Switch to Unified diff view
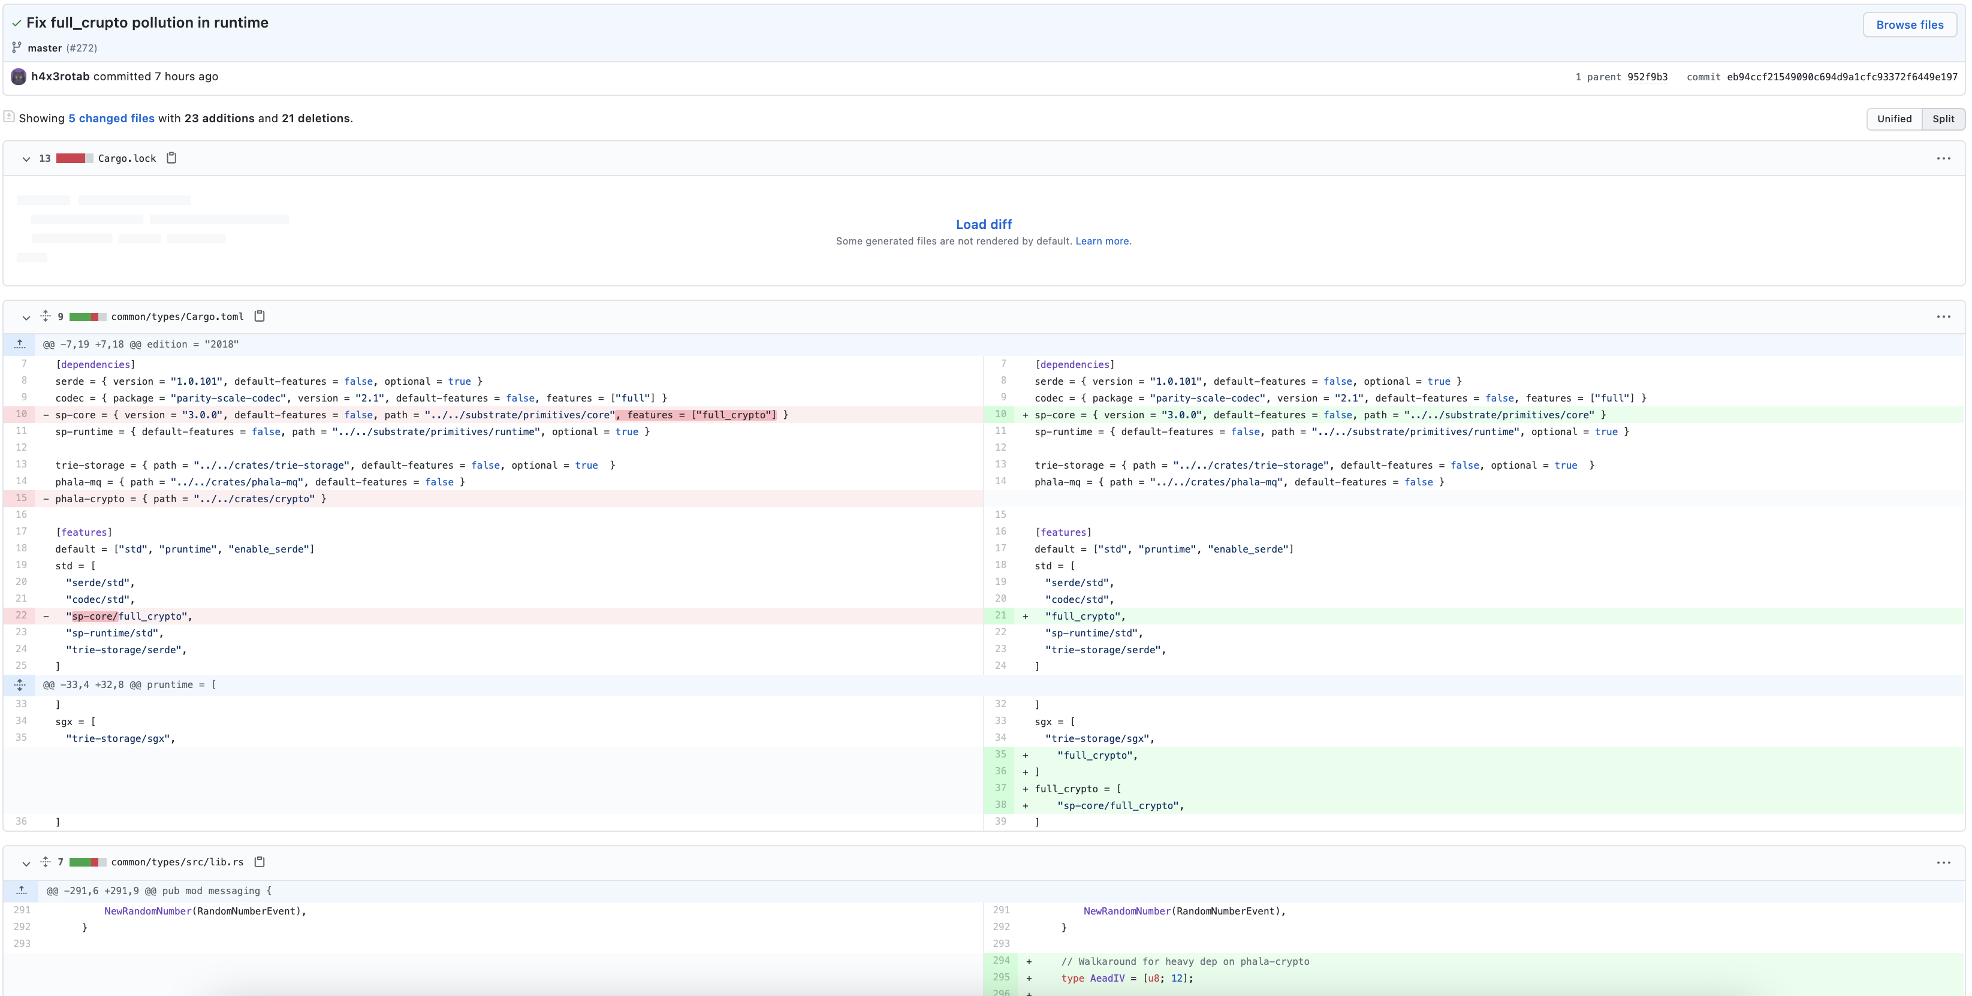The width and height of the screenshot is (1972, 996). pos(1894,119)
